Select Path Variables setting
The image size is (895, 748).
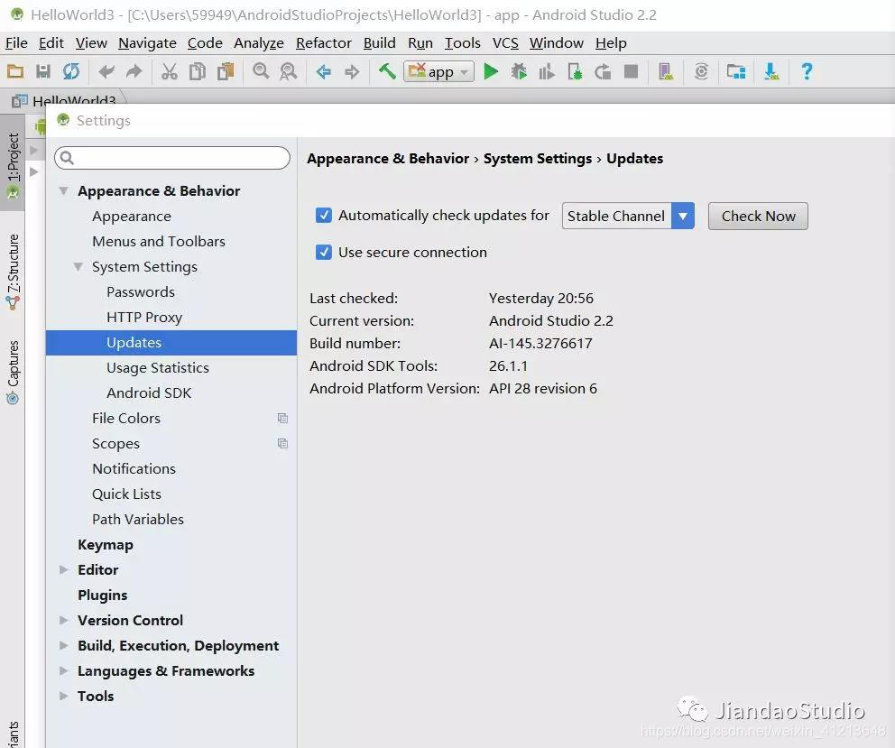[x=138, y=519]
